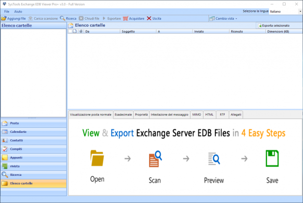Click the Acquistare button label
The image size is (303, 203).
click(x=137, y=18)
